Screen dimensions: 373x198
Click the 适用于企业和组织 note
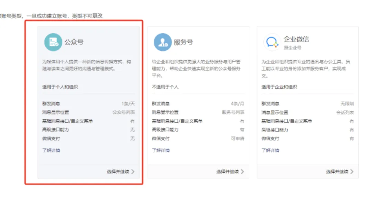point(279,87)
